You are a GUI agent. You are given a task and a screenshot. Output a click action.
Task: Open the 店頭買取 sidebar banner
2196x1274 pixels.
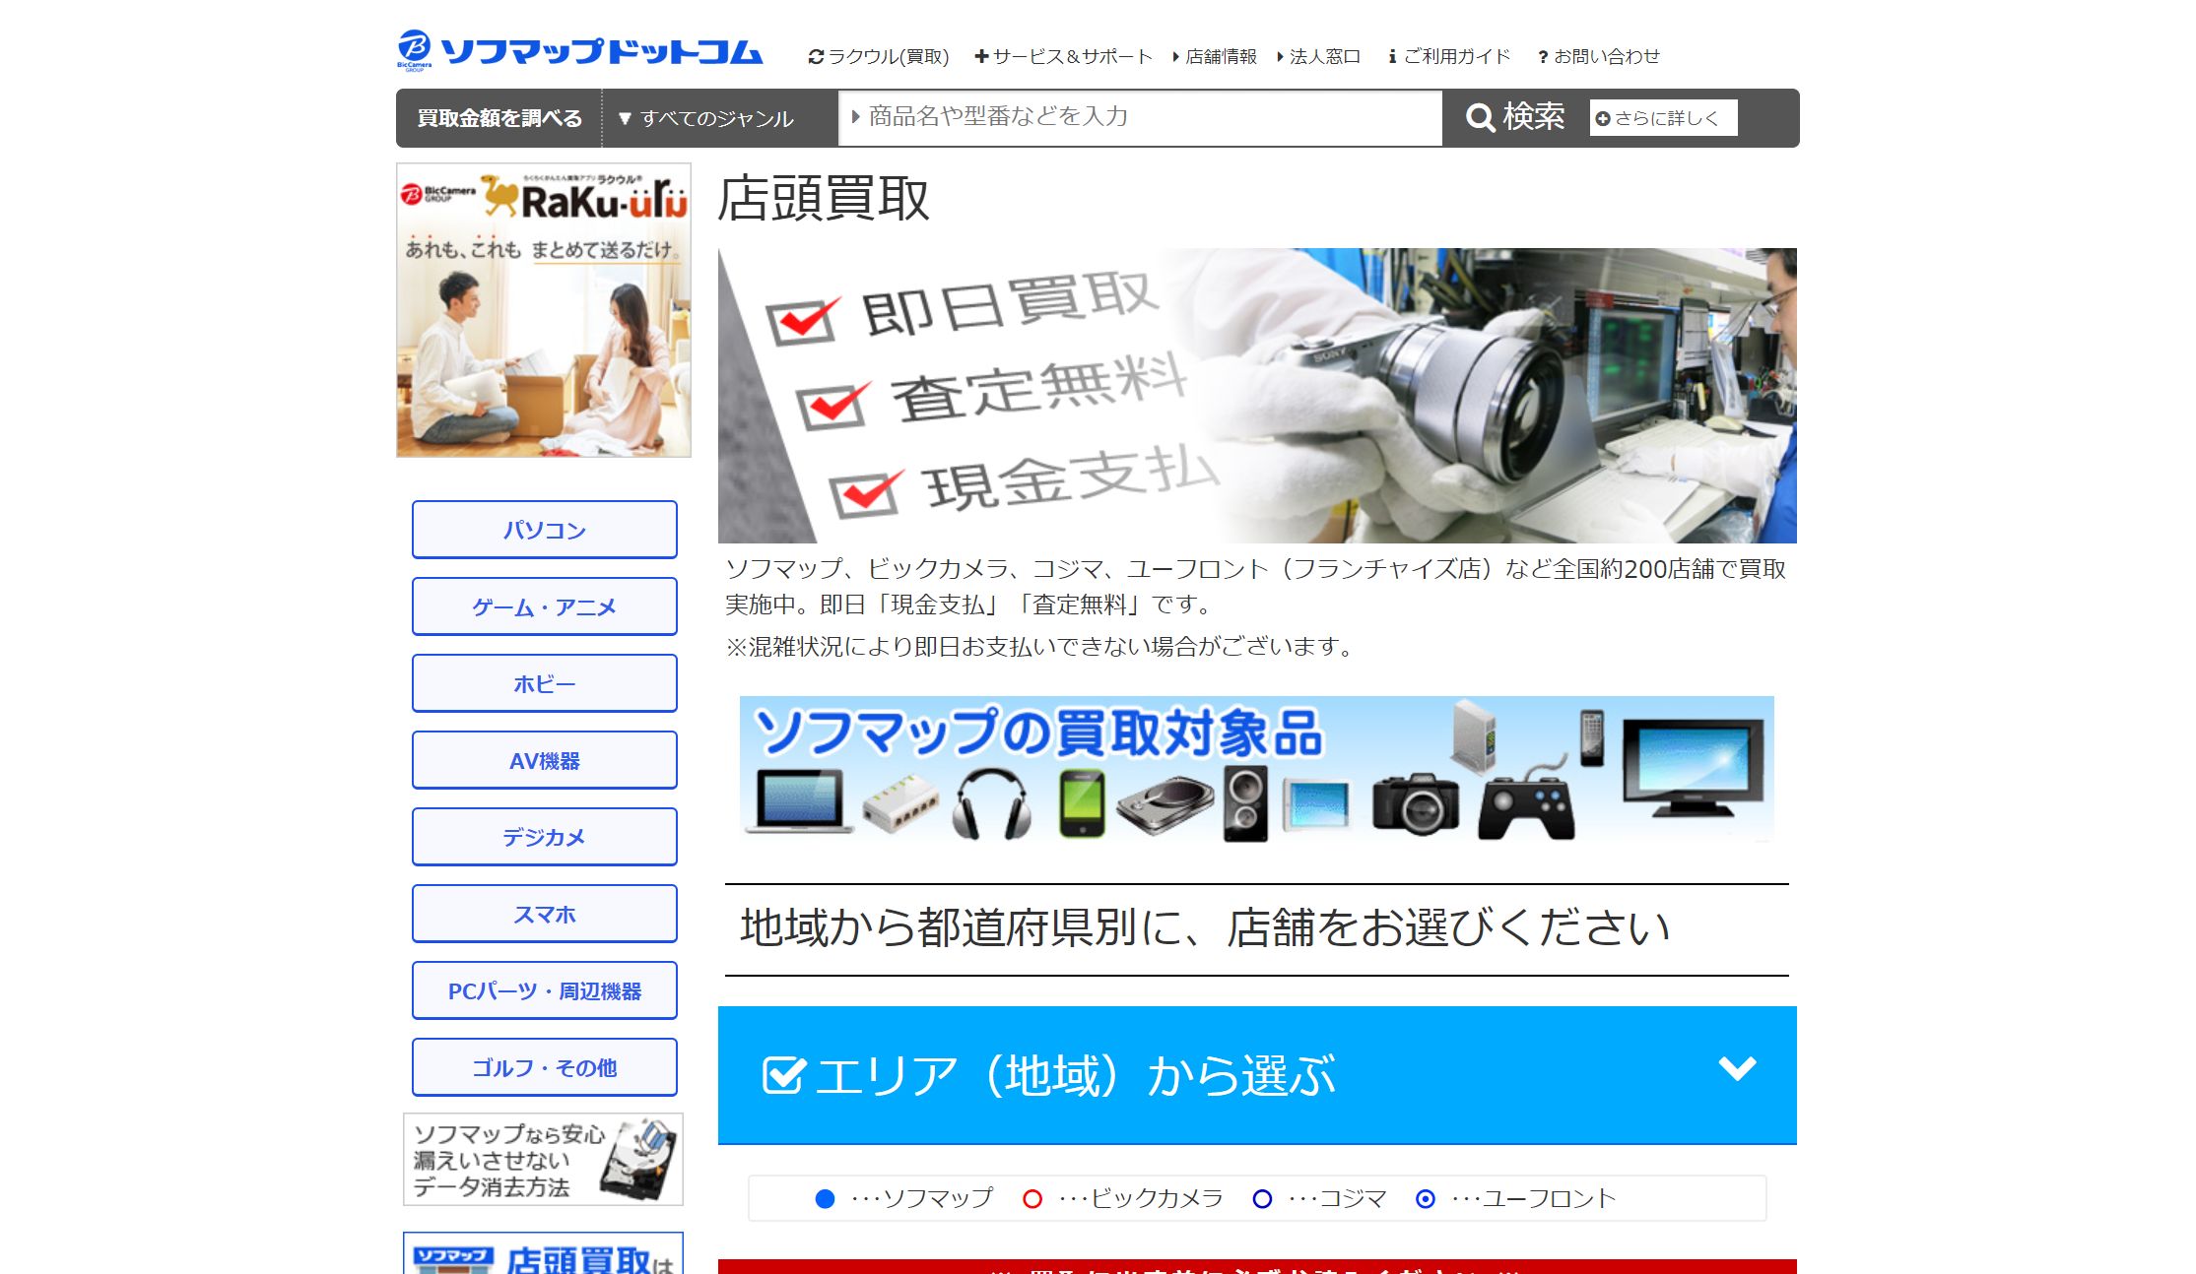tap(543, 1253)
